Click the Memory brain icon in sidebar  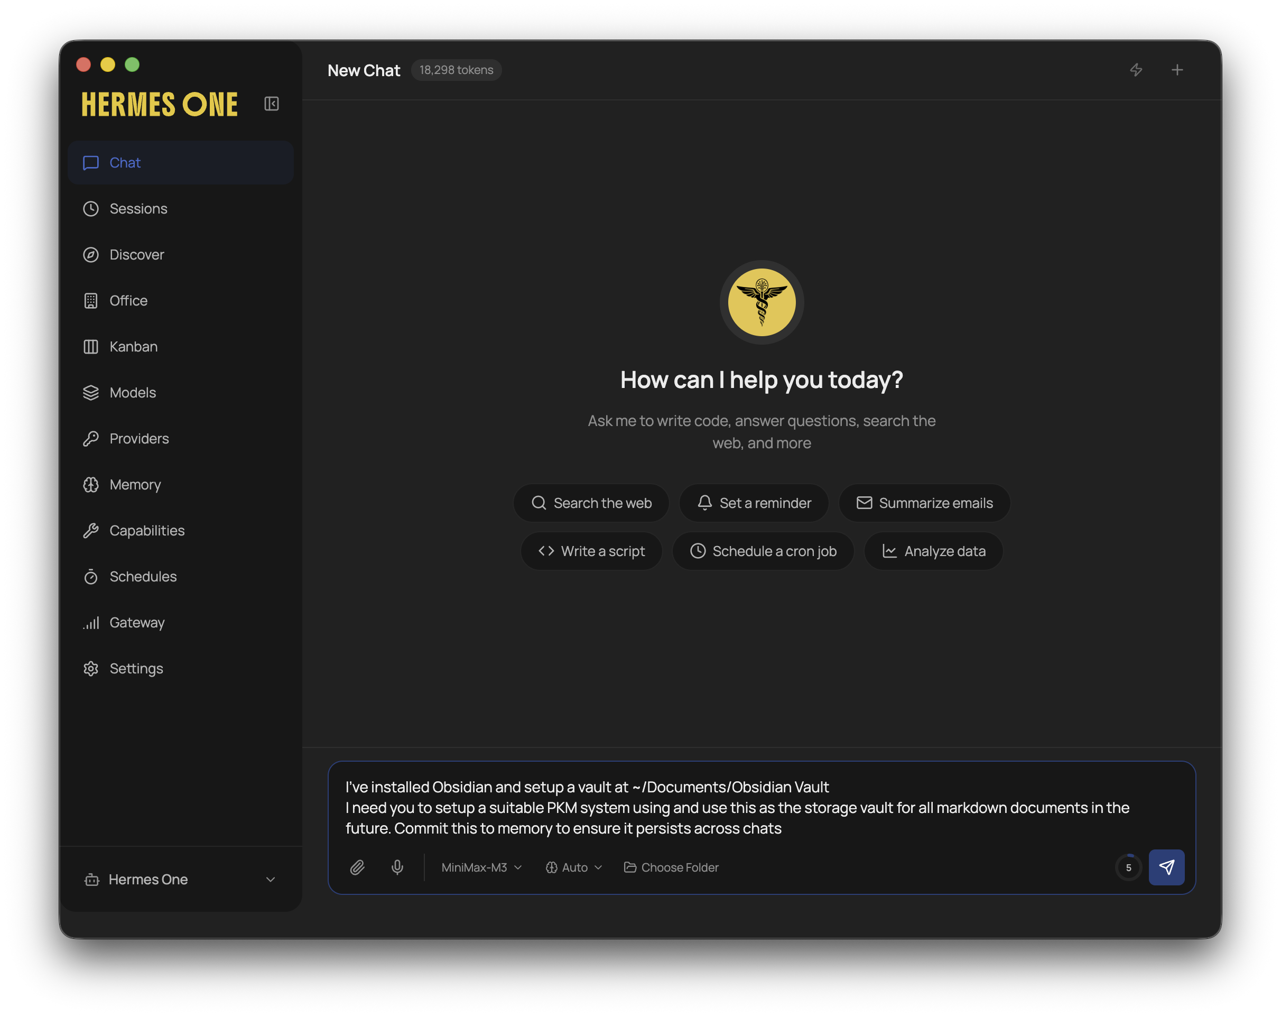tap(91, 484)
